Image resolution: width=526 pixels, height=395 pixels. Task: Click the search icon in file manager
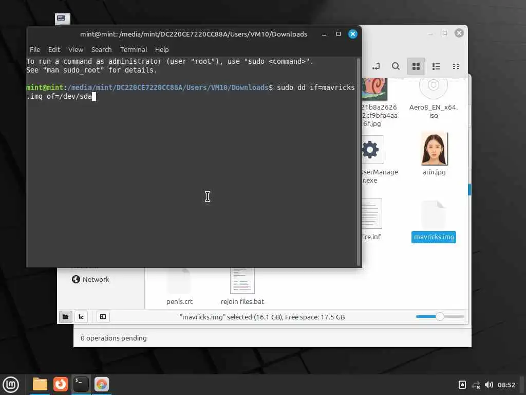click(396, 66)
